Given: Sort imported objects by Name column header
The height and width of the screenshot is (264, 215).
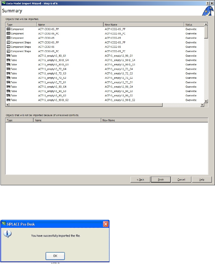Looking at the screenshot, I should 70,25.
